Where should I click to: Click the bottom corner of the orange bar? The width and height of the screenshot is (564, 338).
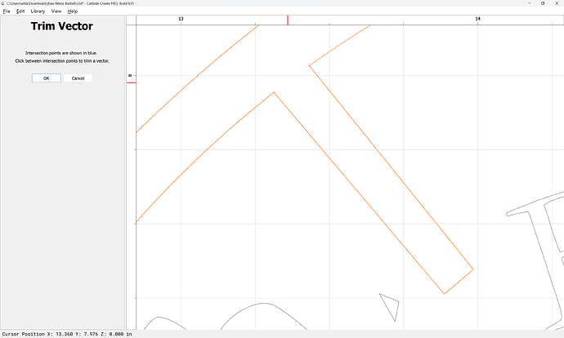coord(444,293)
